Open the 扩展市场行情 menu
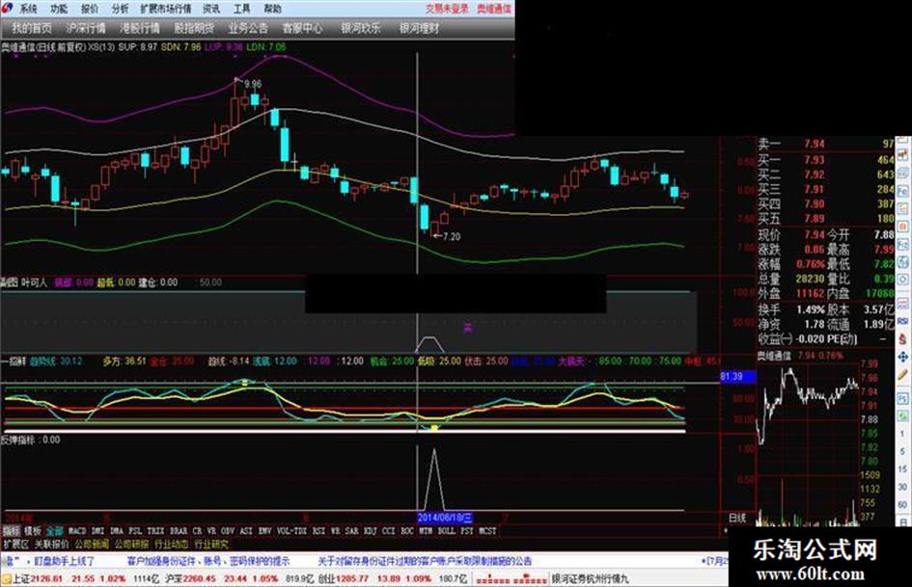912x587 pixels. pos(166,9)
